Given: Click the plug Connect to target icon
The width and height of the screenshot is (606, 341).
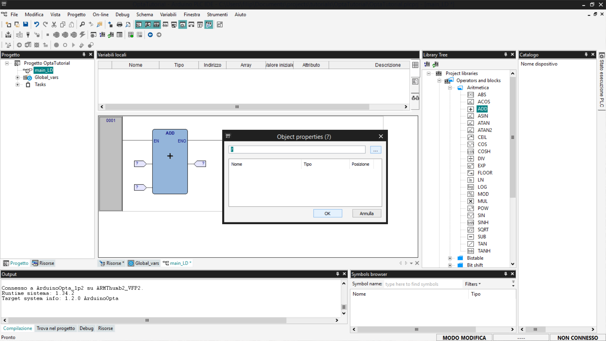Looking at the screenshot, I should [28, 35].
